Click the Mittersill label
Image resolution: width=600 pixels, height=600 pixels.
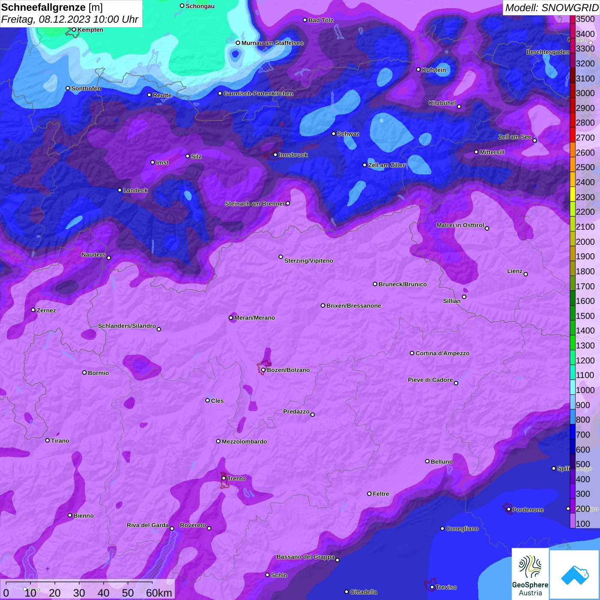pos(492,152)
